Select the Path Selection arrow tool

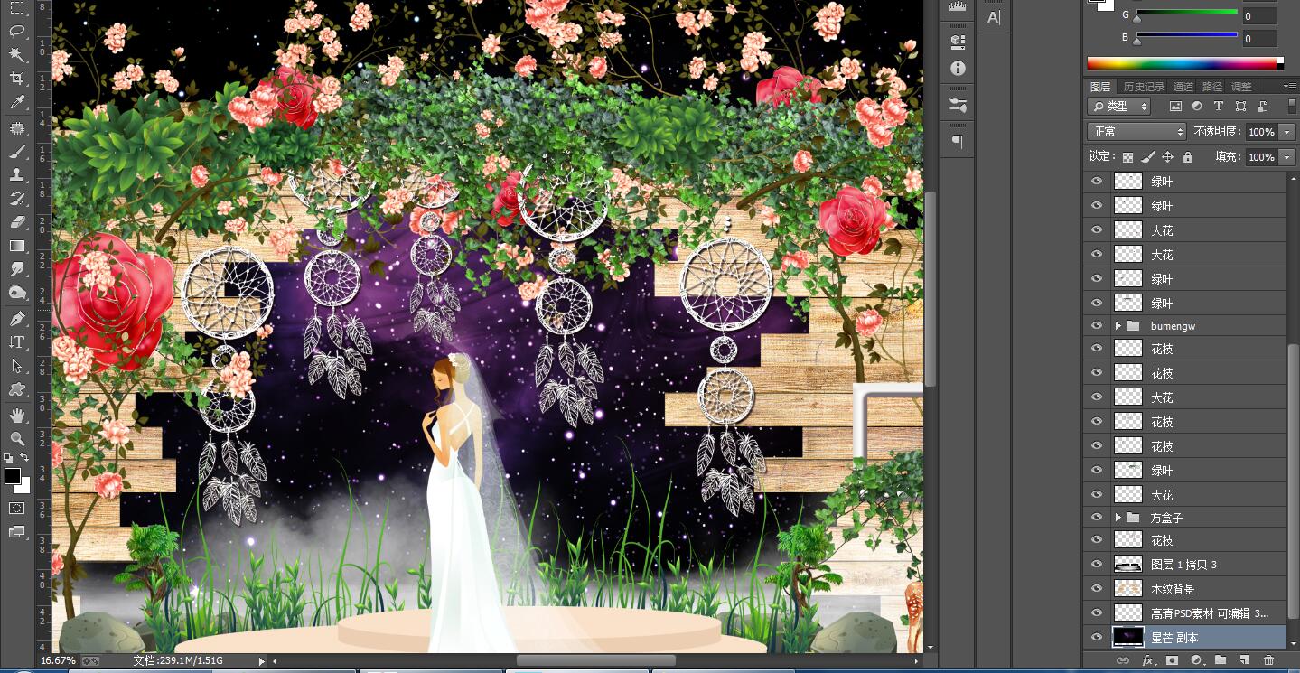(x=17, y=366)
